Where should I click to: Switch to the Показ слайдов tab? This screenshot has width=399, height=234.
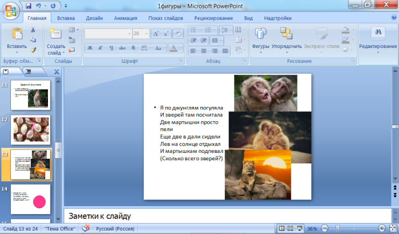tap(166, 18)
